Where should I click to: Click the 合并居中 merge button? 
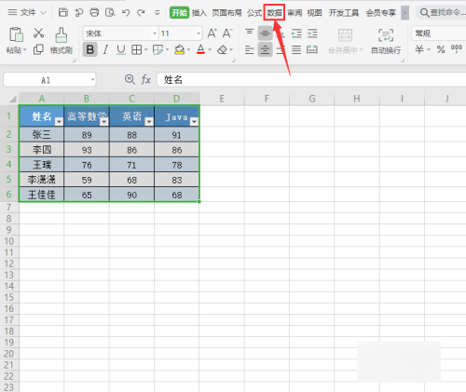(x=345, y=41)
